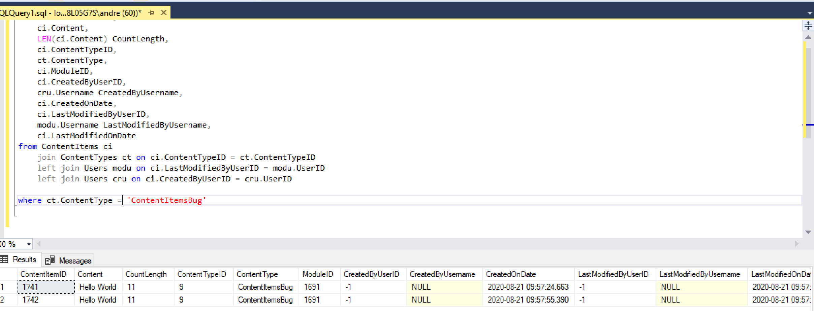Viewport: 814px width, 311px height.
Task: Pin the SQLQuery1.sql query tab
Action: [151, 12]
